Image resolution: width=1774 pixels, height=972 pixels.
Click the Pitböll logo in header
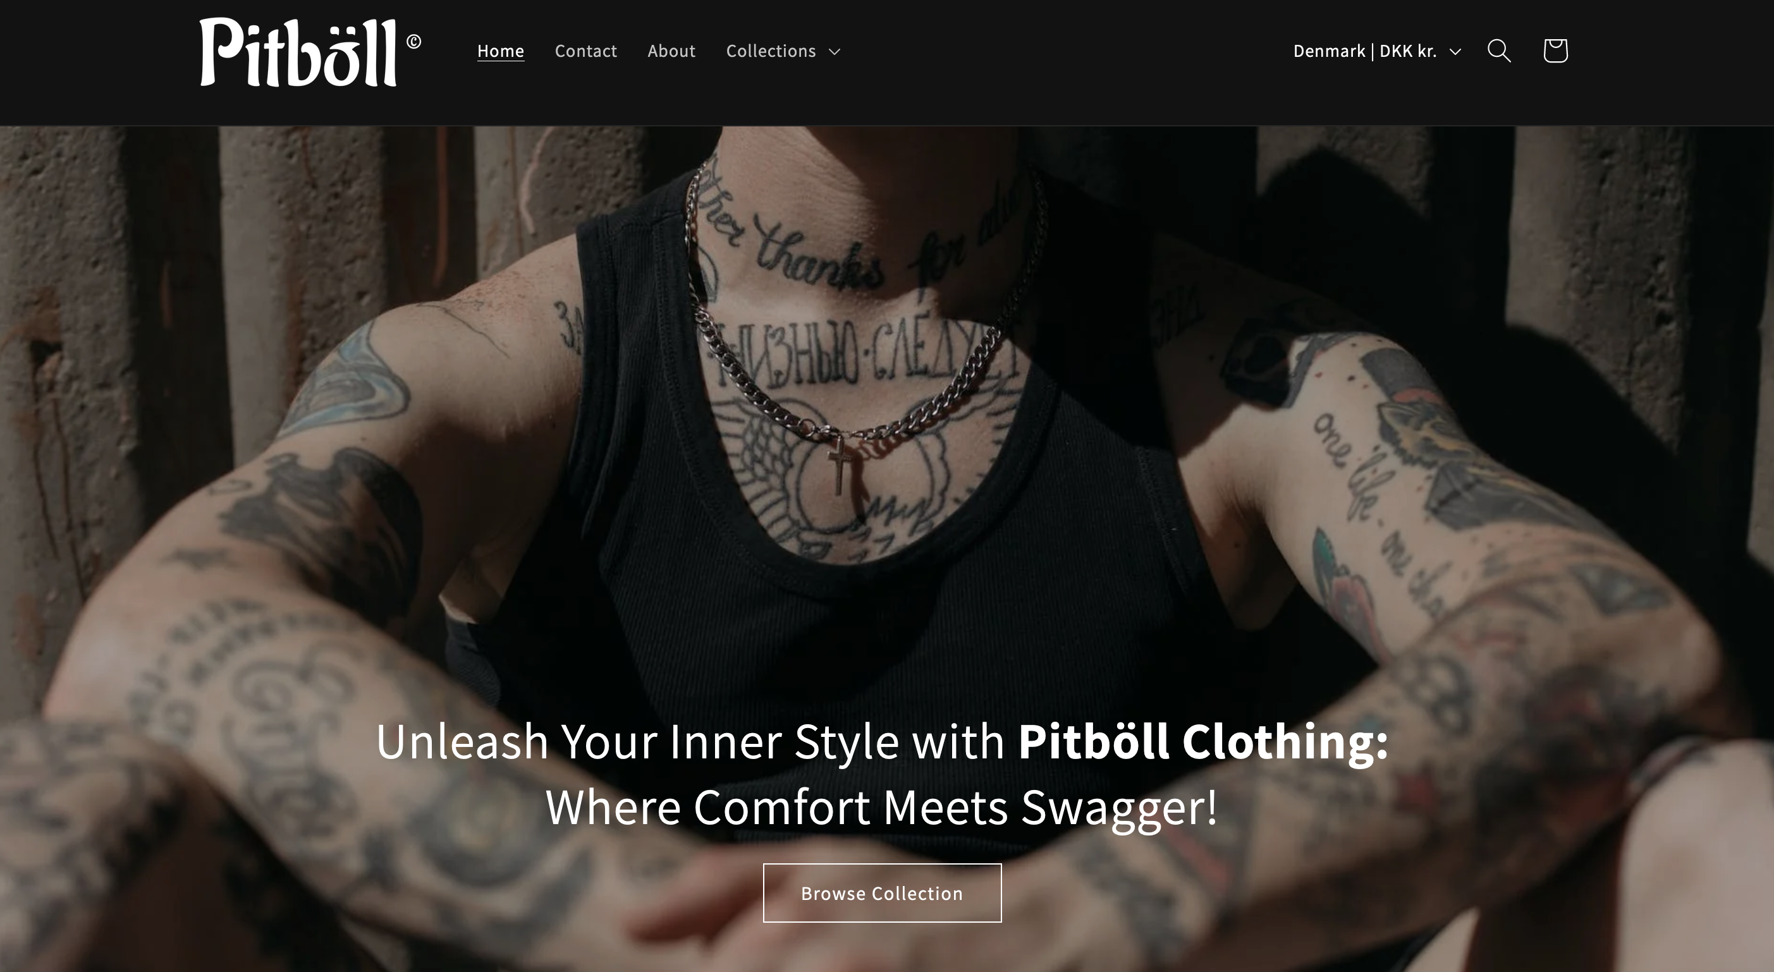[x=299, y=52]
